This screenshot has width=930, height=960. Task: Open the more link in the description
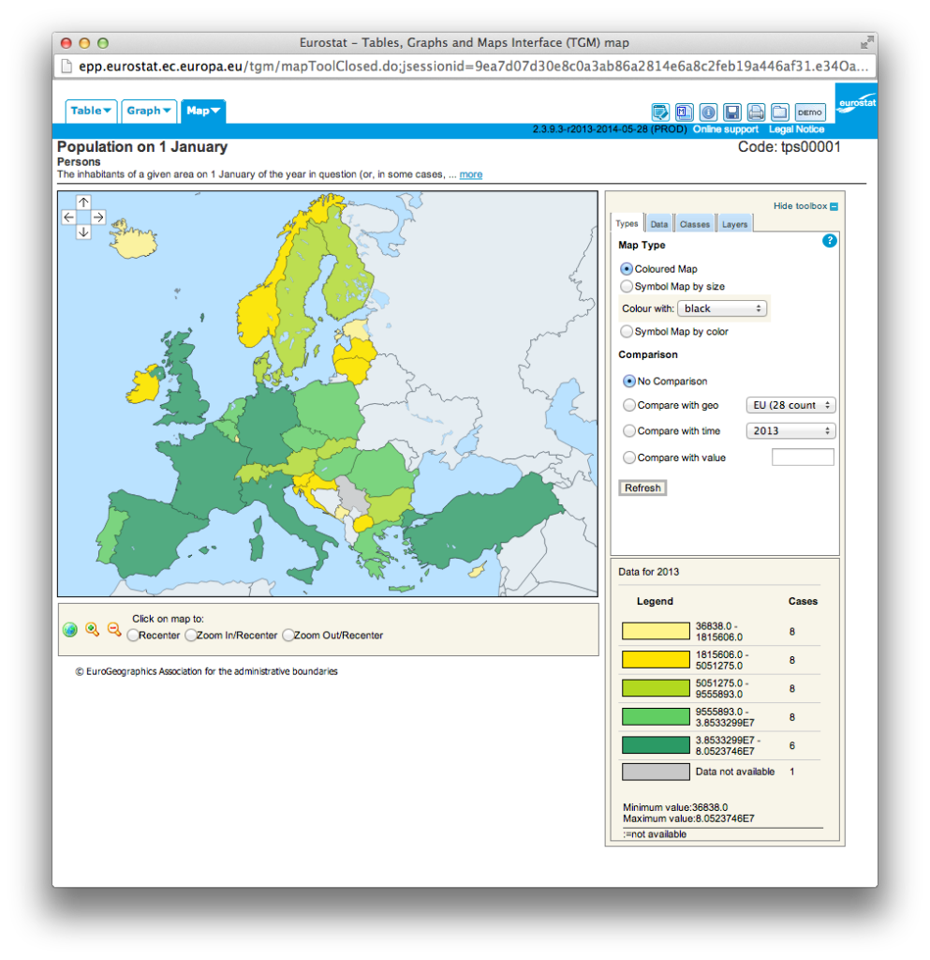[470, 173]
